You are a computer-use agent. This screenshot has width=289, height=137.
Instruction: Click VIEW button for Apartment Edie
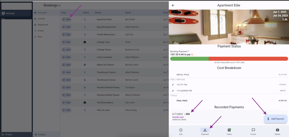(66, 19)
